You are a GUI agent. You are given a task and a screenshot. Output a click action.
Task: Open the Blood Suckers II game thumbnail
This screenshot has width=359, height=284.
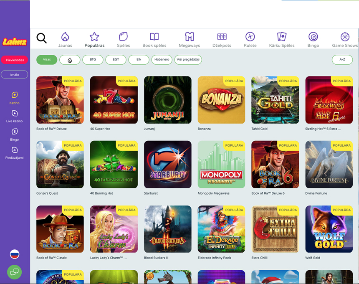coord(167,229)
